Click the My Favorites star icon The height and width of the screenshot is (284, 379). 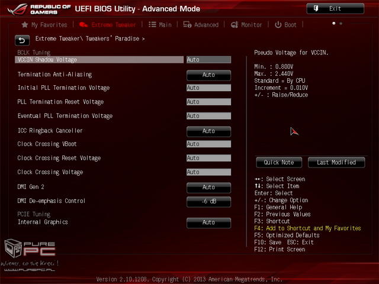pos(25,25)
